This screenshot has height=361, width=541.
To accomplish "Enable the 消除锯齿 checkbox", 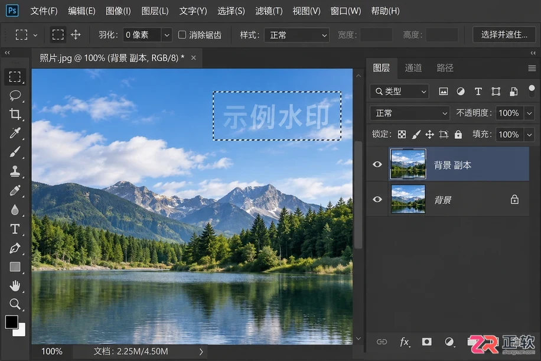I will (182, 34).
